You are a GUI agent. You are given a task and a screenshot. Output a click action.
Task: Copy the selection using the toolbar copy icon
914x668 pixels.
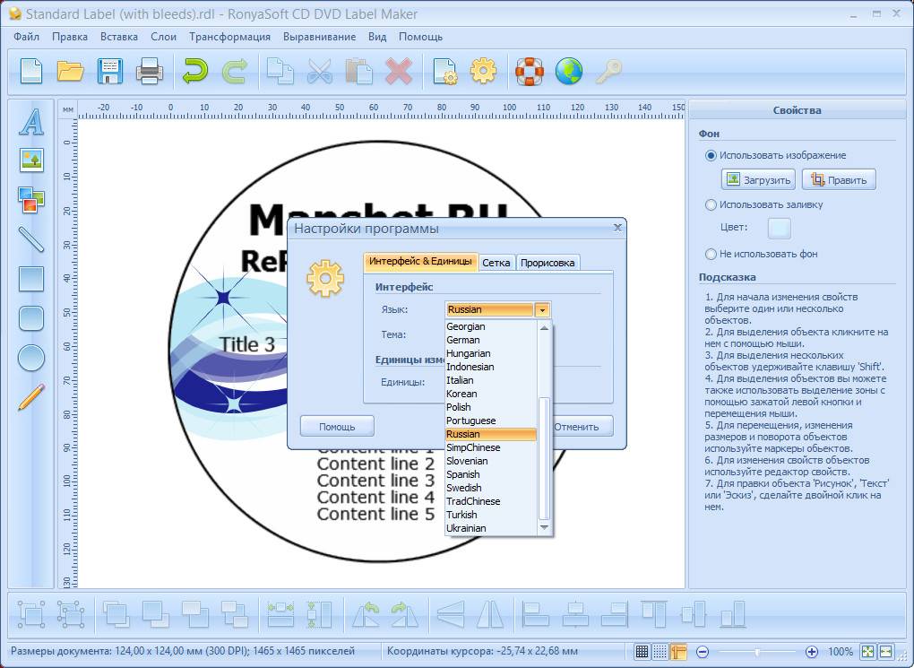[280, 71]
